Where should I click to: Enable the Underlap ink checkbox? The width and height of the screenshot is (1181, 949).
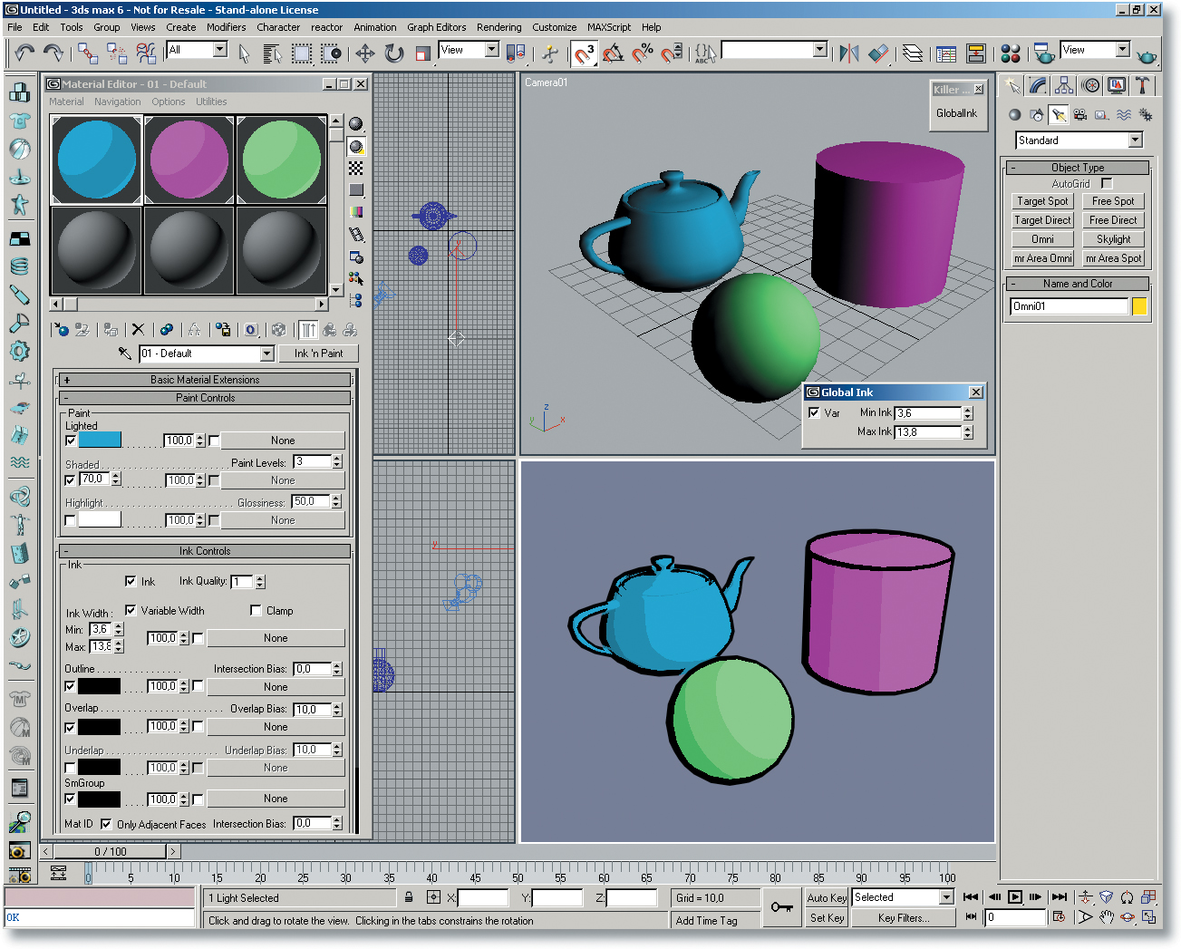tap(70, 768)
